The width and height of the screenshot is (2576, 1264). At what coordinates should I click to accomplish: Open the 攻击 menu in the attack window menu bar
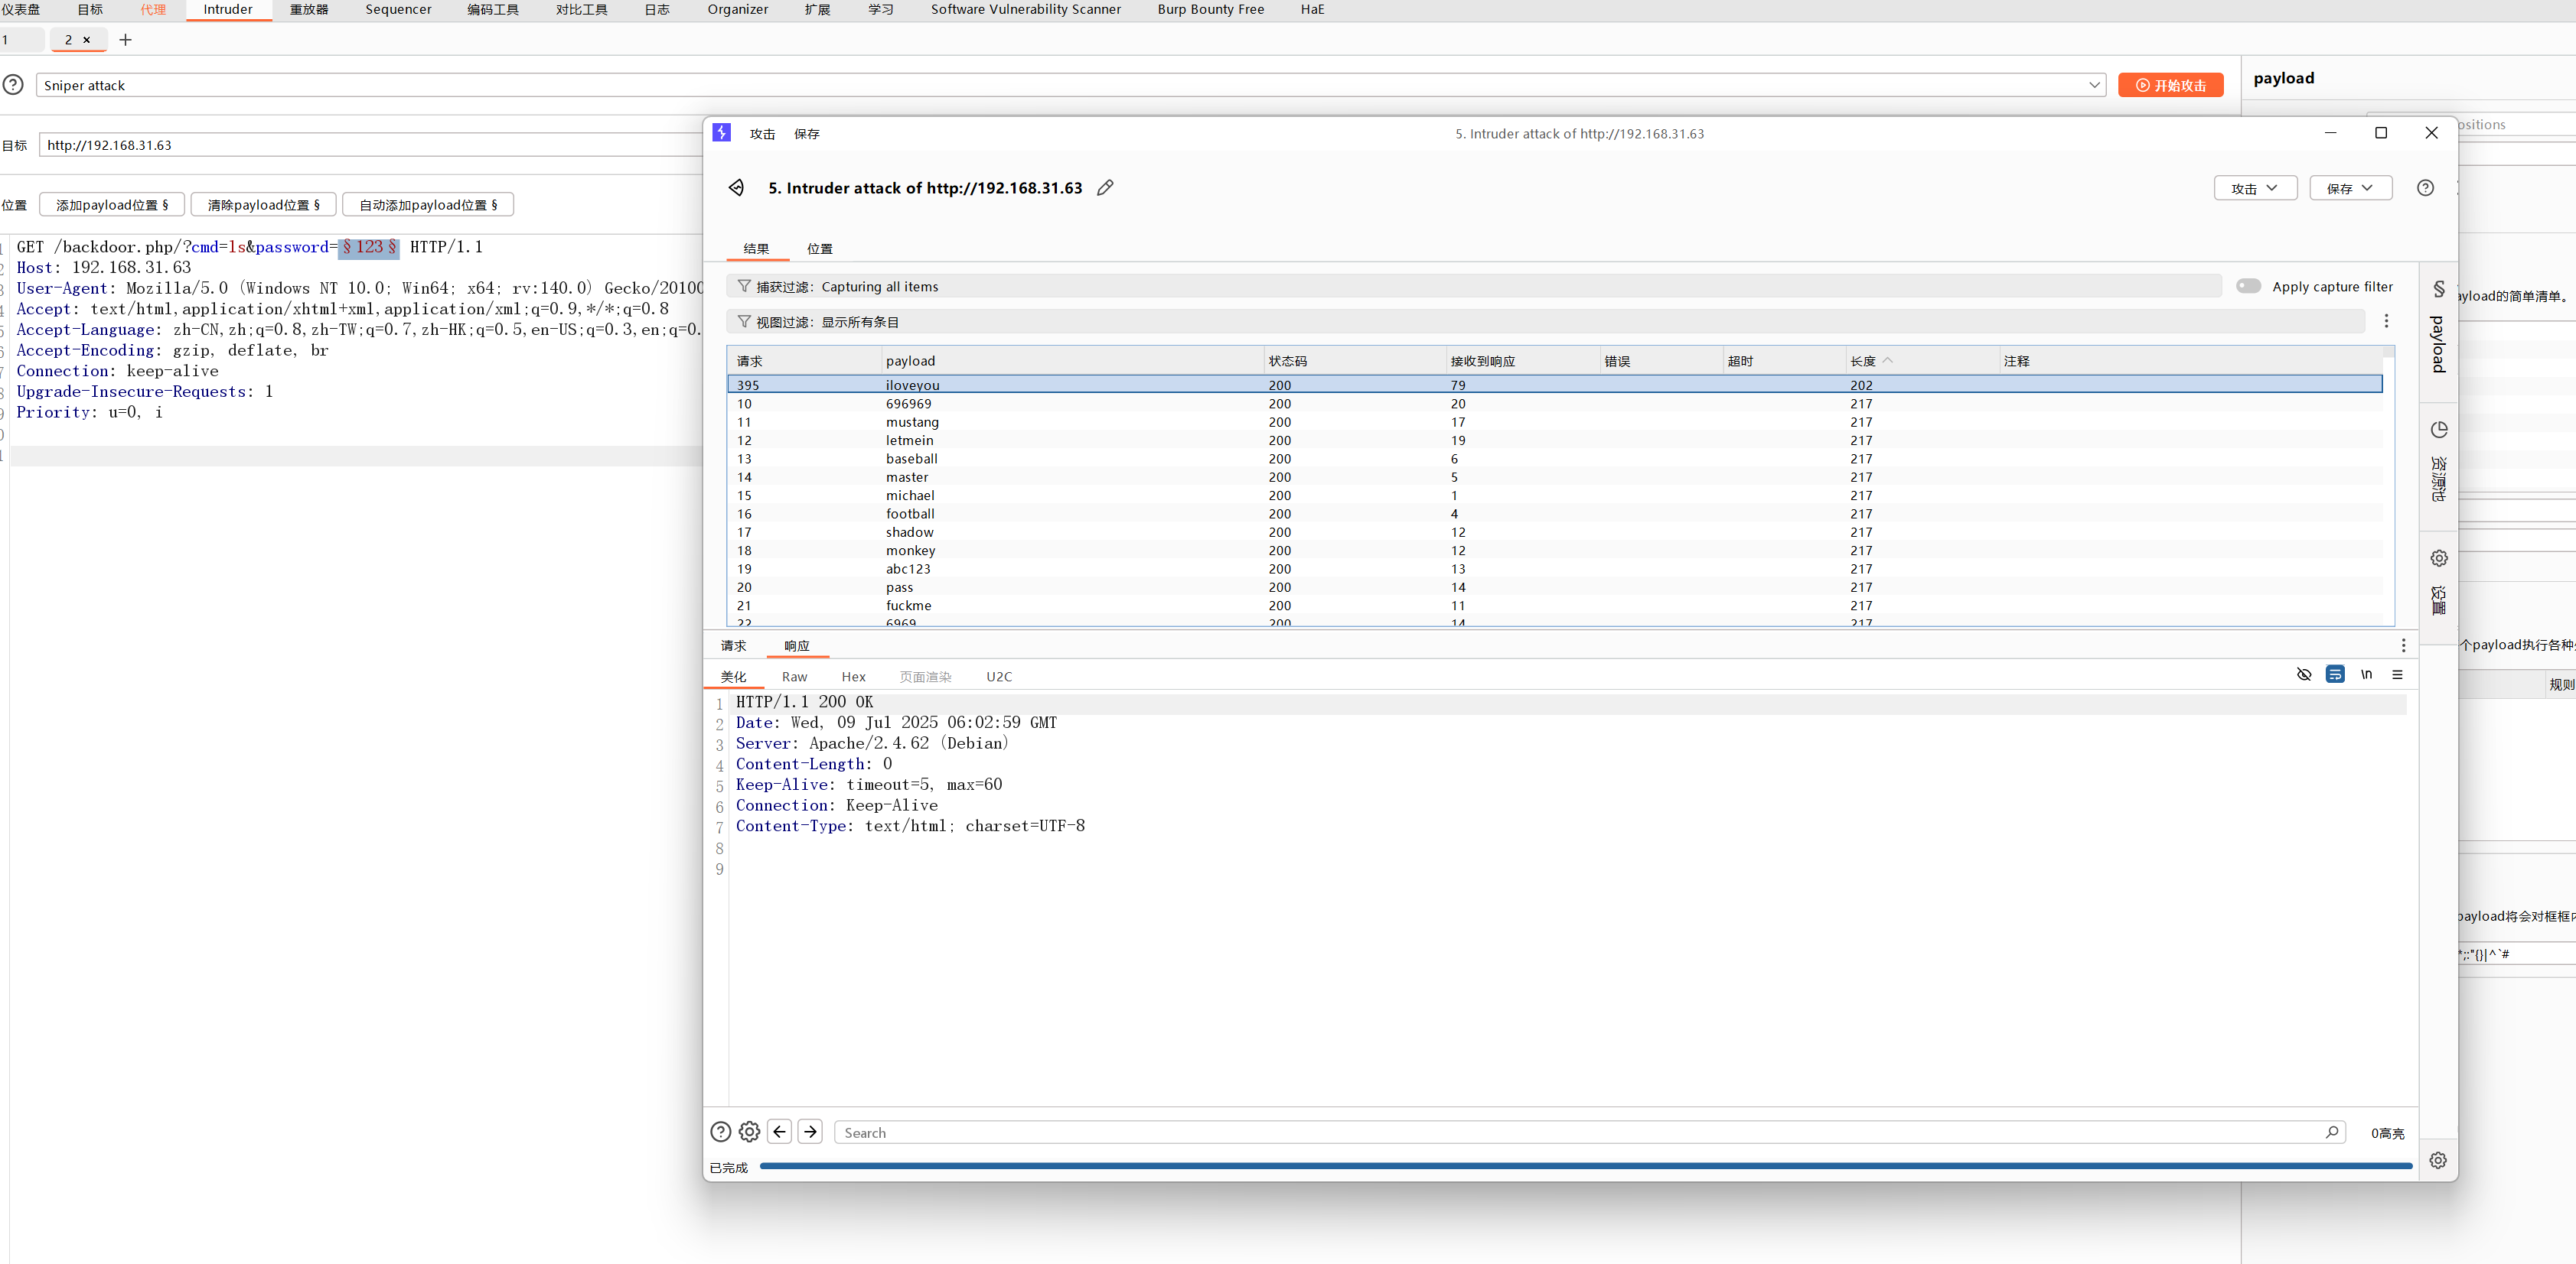762,134
